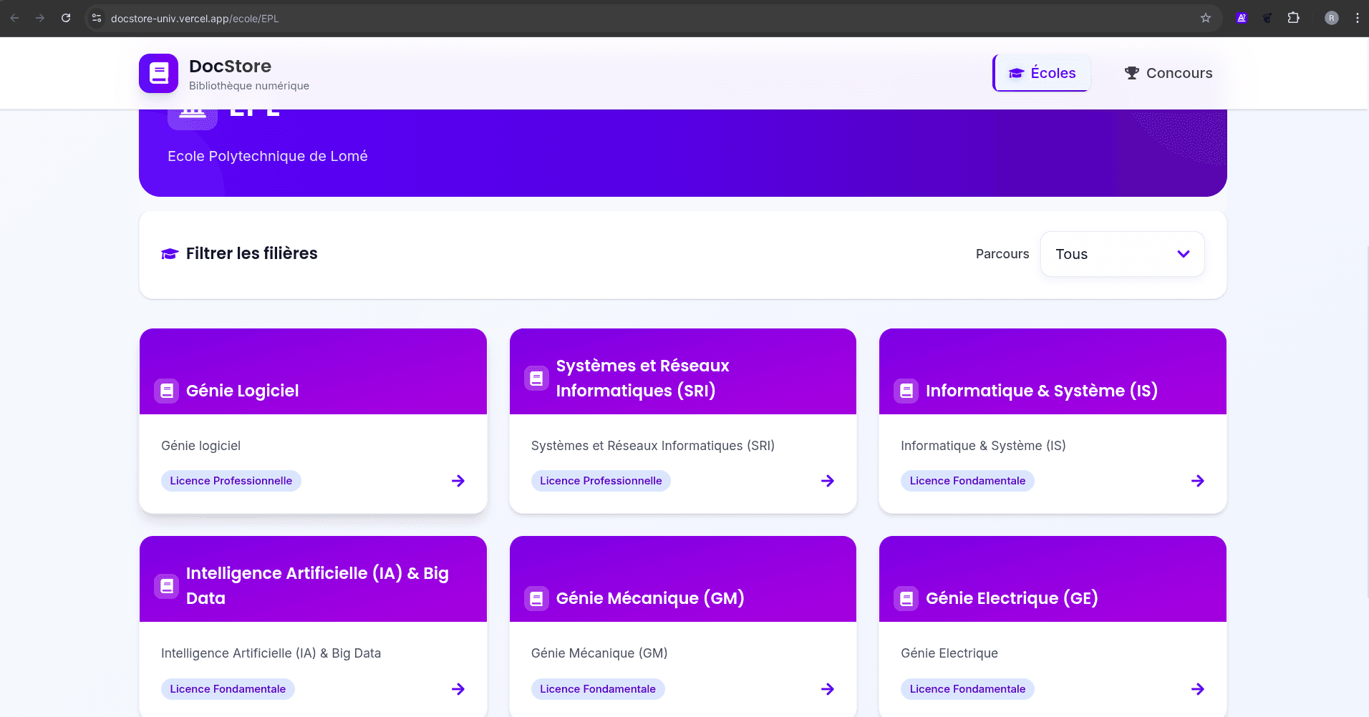Click the arrow on IA & Big Data card
Image resolution: width=1369 pixels, height=717 pixels.
point(458,689)
